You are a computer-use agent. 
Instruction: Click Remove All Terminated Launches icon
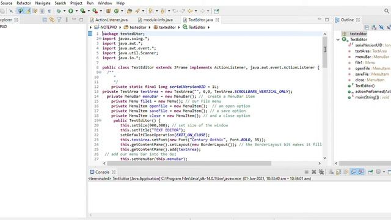point(321,172)
